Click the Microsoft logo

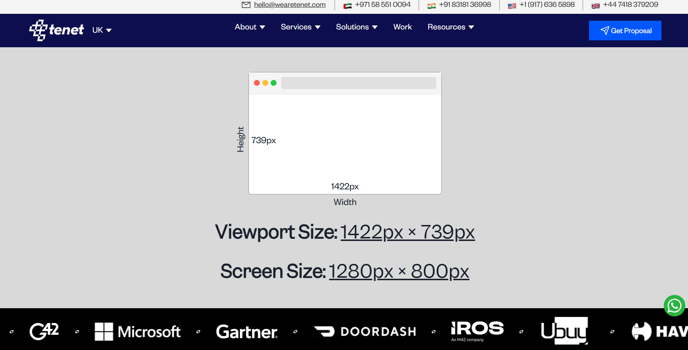[x=138, y=331]
